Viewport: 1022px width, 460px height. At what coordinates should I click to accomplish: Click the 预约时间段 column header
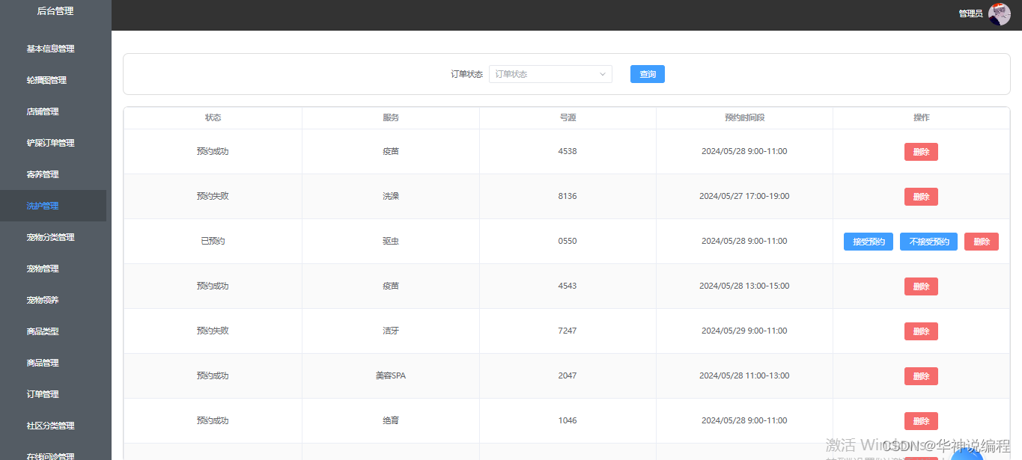click(744, 118)
